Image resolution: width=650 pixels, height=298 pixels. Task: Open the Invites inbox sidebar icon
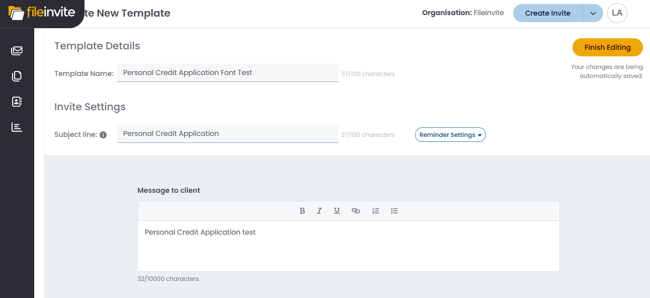coord(17,51)
